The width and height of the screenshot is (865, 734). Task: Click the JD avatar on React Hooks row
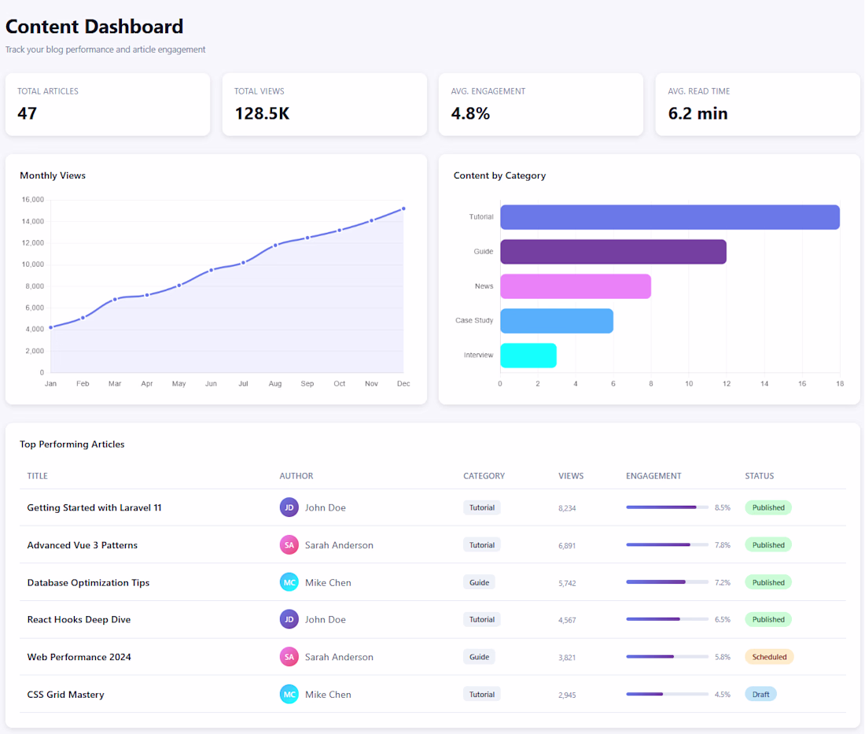[289, 619]
